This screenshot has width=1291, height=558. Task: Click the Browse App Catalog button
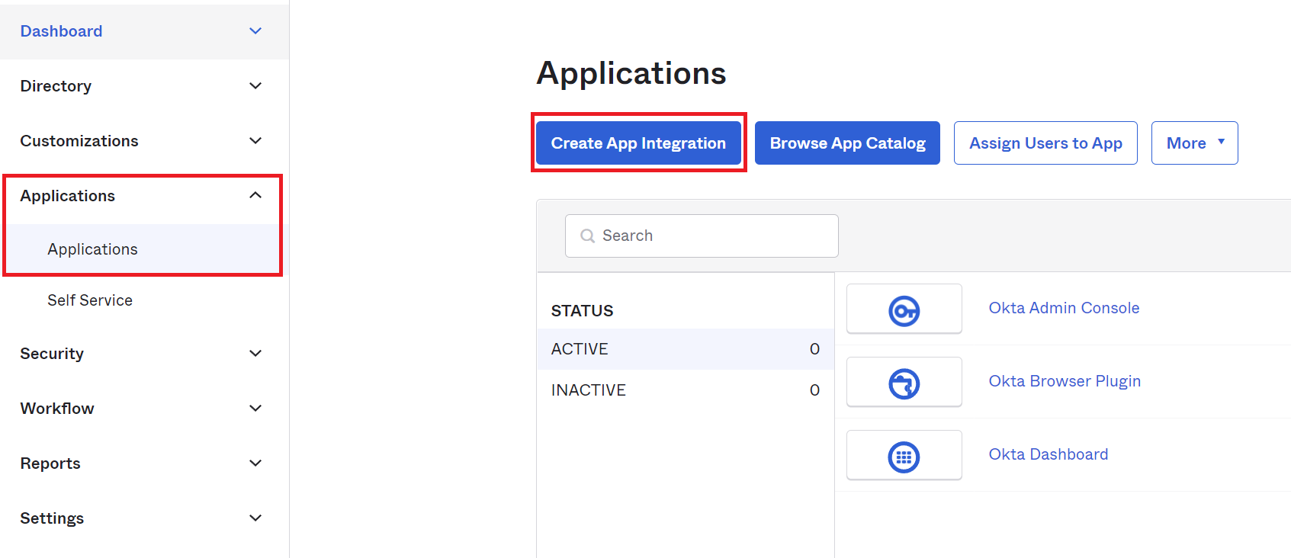(x=847, y=143)
